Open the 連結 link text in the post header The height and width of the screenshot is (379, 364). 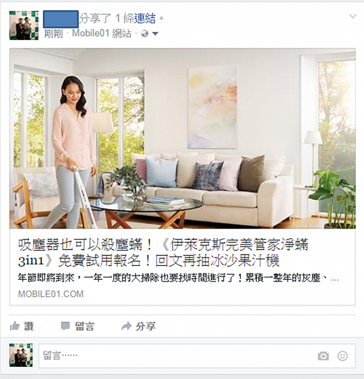[x=145, y=18]
